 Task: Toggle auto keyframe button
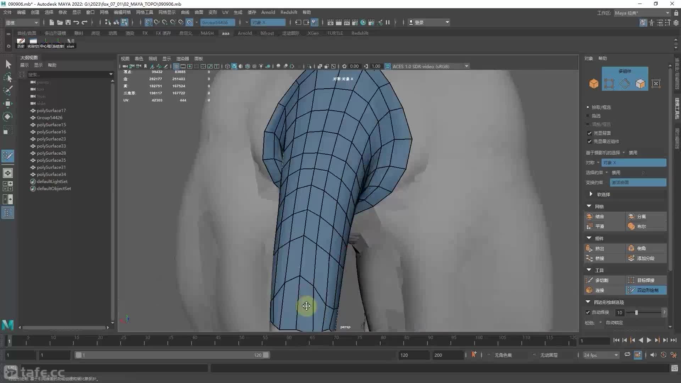[x=663, y=355]
